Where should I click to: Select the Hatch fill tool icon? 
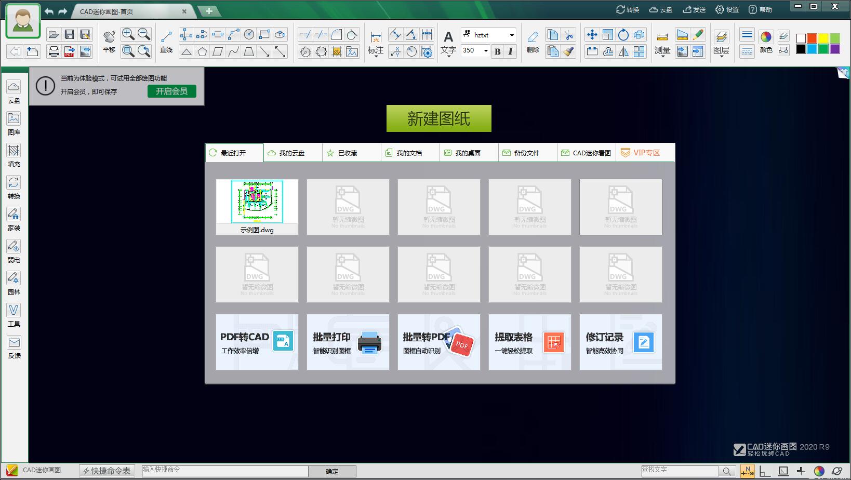(x=337, y=51)
